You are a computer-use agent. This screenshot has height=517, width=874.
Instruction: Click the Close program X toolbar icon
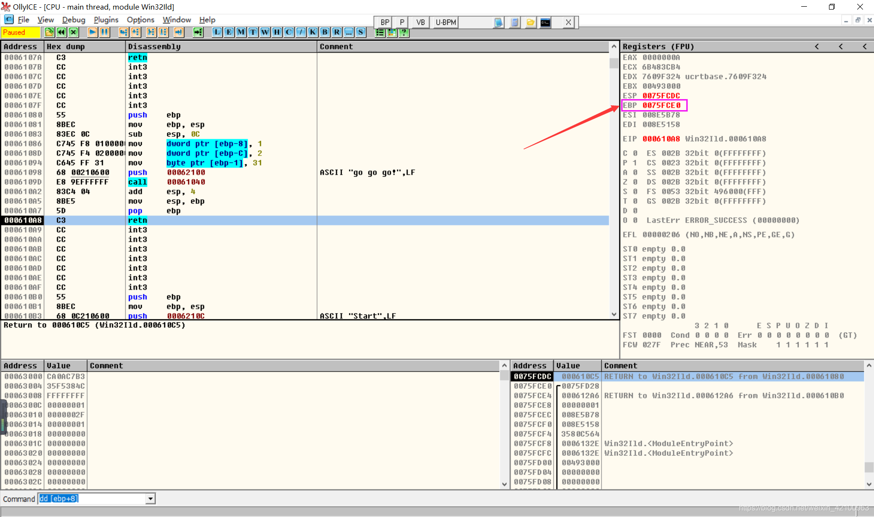point(73,32)
